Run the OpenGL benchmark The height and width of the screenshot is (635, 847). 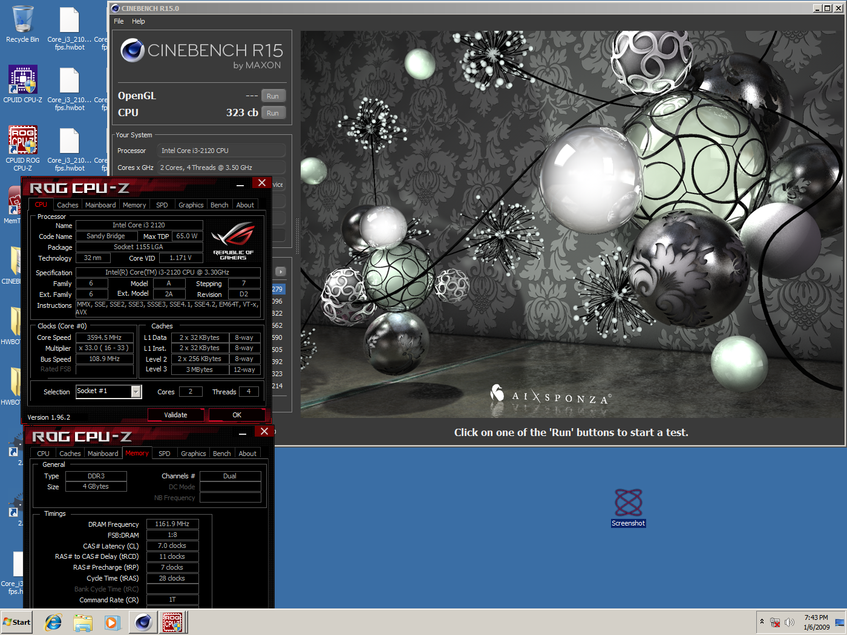273,96
